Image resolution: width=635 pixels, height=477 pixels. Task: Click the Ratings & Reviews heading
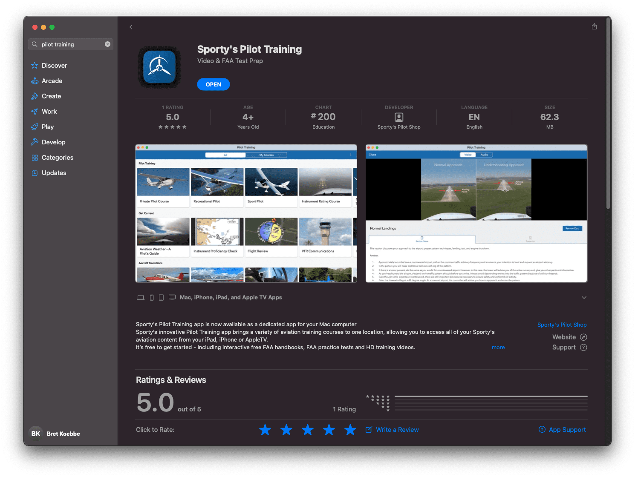(x=171, y=380)
